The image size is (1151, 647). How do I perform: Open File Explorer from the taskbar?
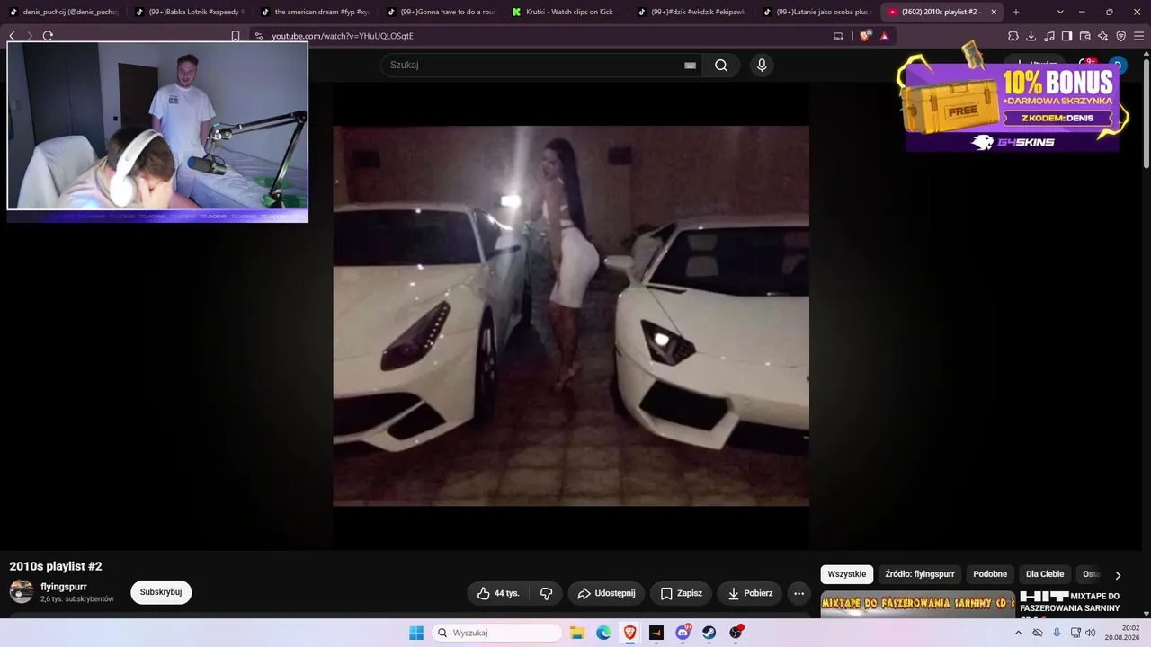pyautogui.click(x=577, y=633)
